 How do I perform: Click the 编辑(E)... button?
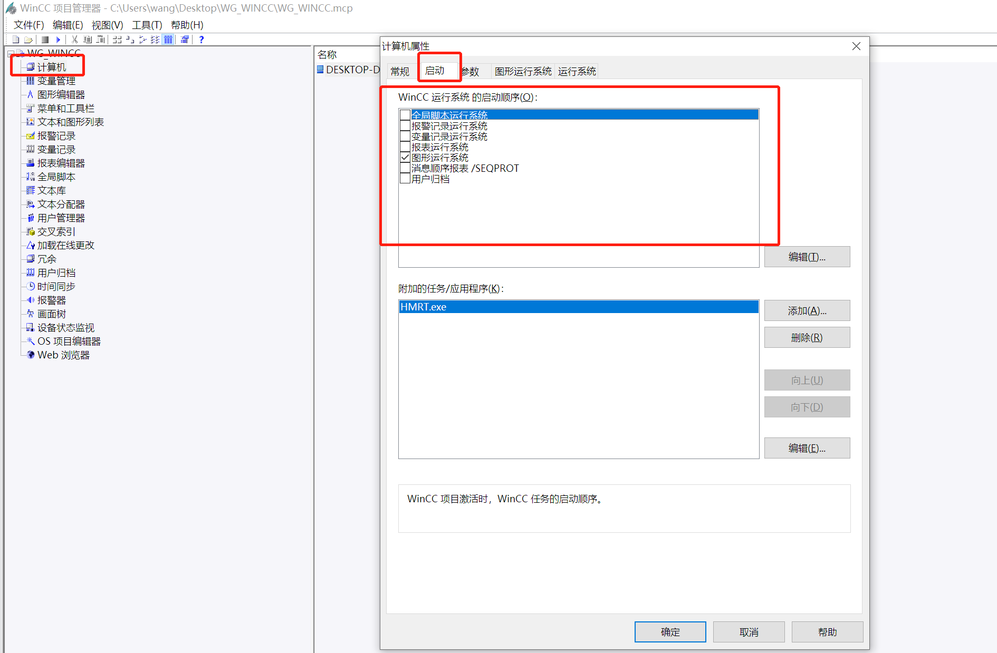click(807, 448)
